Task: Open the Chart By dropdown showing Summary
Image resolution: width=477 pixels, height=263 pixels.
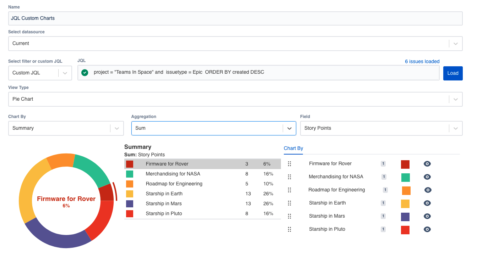Action: 116,128
